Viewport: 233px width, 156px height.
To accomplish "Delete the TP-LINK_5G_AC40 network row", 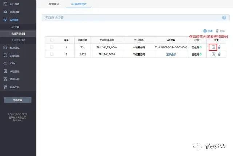I will click(219, 47).
